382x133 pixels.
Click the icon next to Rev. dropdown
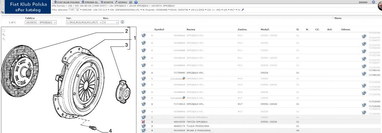point(122,22)
